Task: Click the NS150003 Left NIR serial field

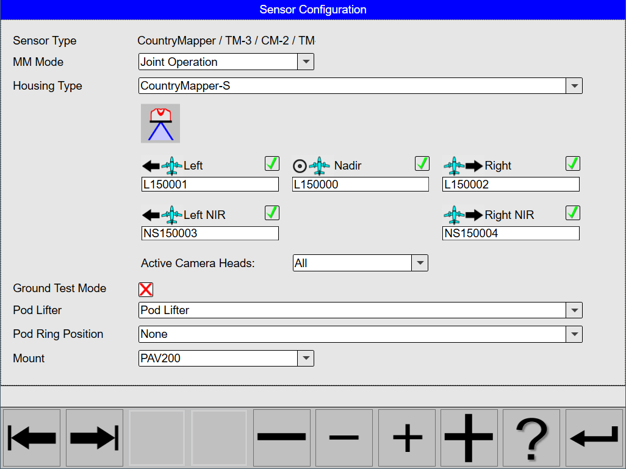Action: 210,233
